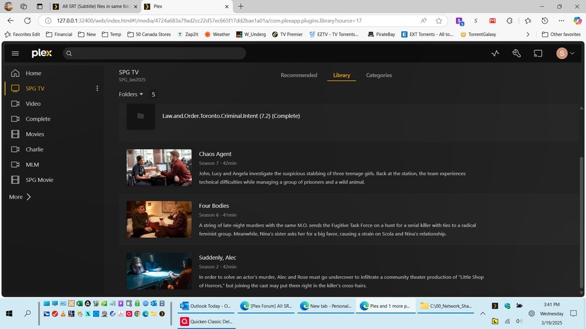Go back in the browser

click(11, 20)
